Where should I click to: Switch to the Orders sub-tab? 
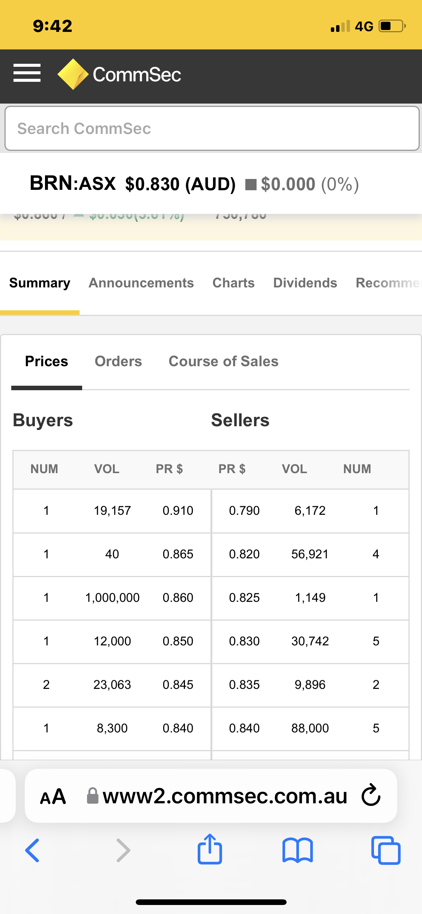(x=118, y=361)
